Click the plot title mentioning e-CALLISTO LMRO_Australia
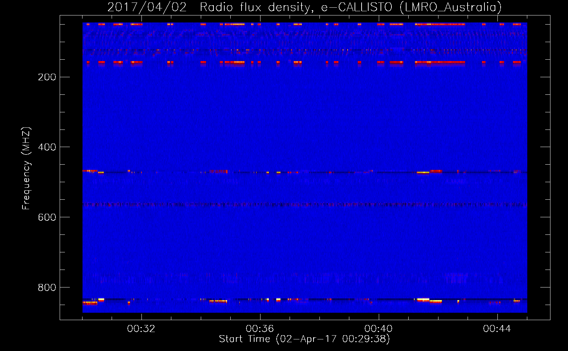The image size is (568, 351). tap(304, 7)
